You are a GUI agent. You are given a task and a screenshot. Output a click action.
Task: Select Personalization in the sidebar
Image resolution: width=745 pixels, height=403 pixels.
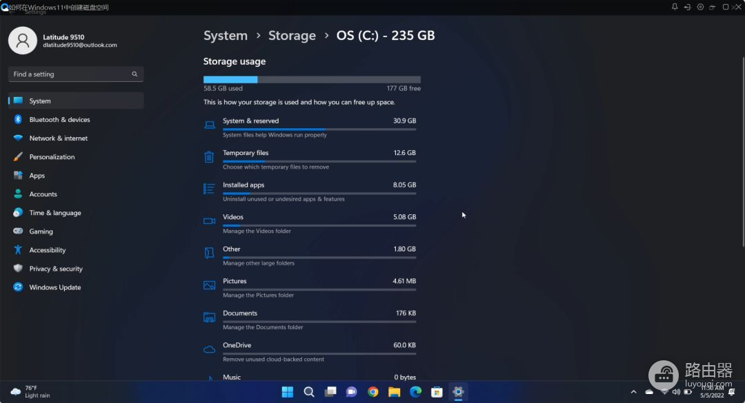(52, 157)
